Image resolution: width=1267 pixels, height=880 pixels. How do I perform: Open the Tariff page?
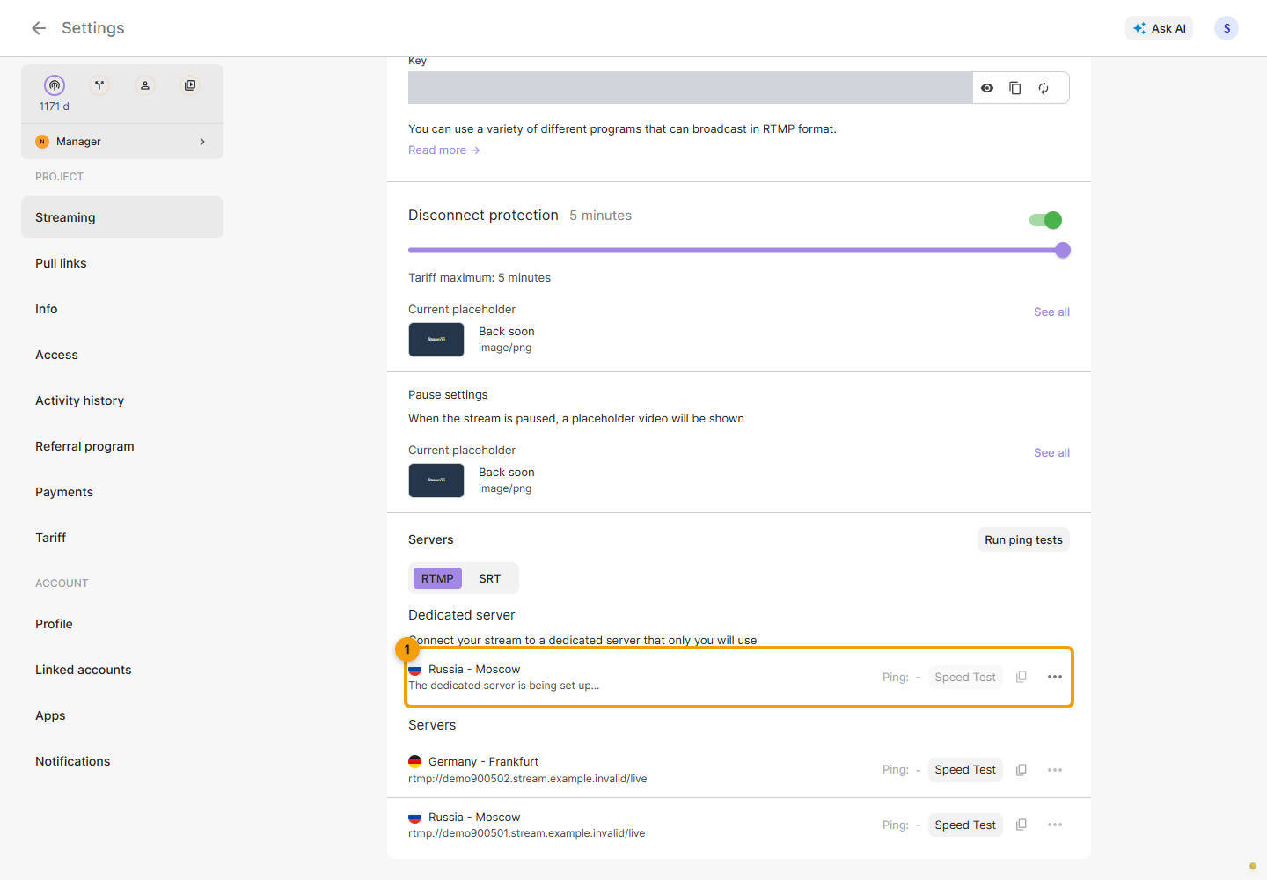coord(122,538)
